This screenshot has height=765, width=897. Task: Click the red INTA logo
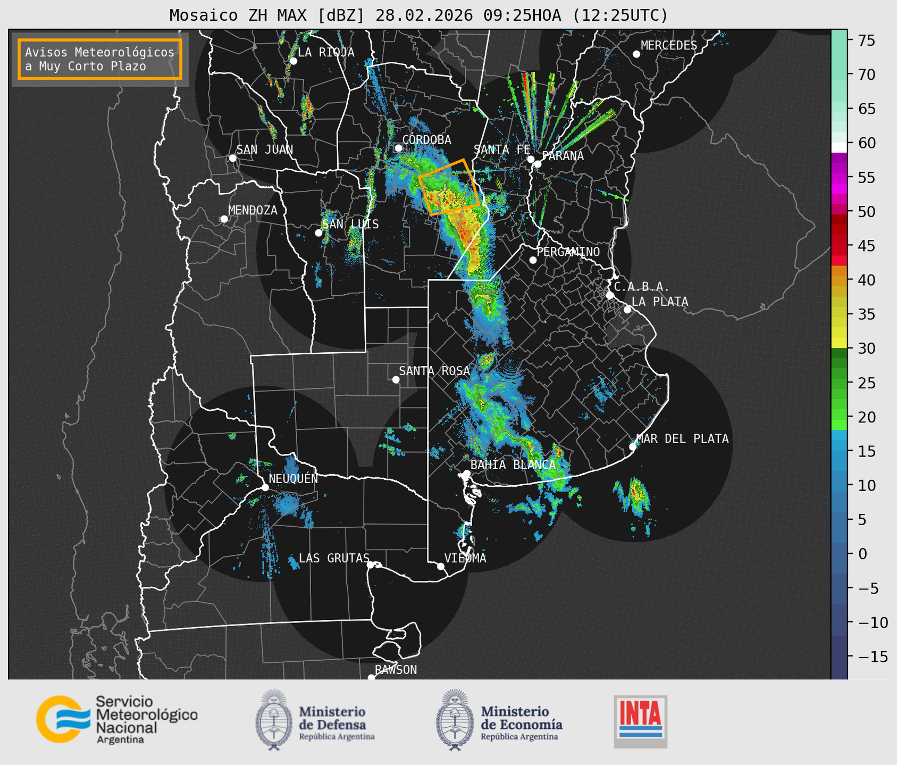pyautogui.click(x=640, y=721)
